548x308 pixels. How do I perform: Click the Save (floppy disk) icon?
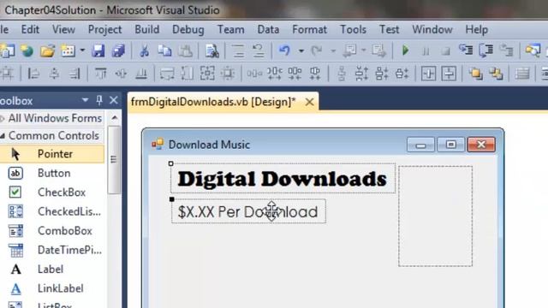98,51
